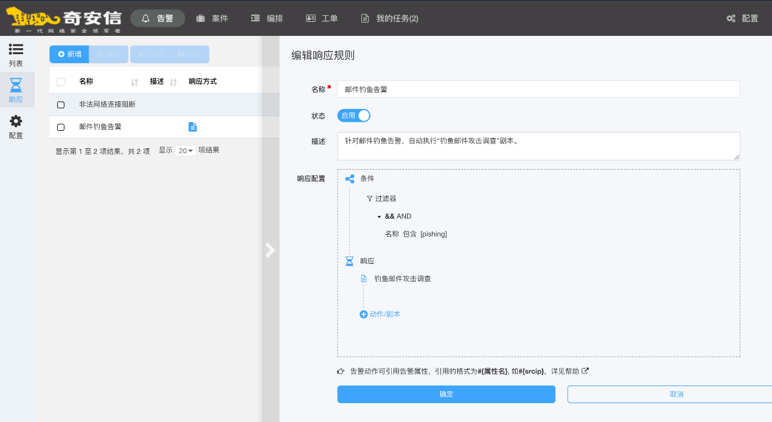The width and height of the screenshot is (772, 422).
Task: Collapse the && AND group triangle
Action: click(x=379, y=216)
